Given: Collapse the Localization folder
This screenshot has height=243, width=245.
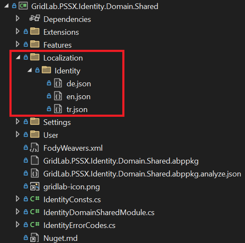Looking at the screenshot, I should (x=18, y=57).
